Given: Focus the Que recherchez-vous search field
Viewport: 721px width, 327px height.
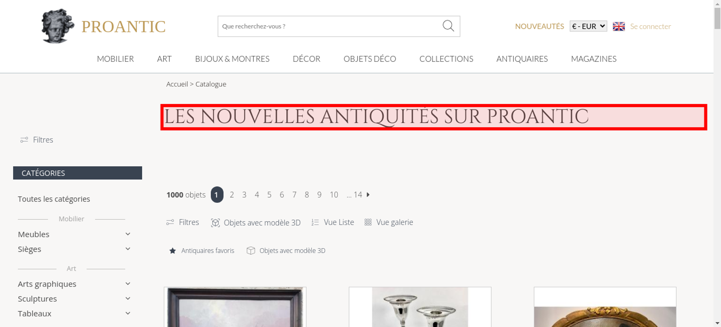Looking at the screenshot, I should (x=330, y=26).
